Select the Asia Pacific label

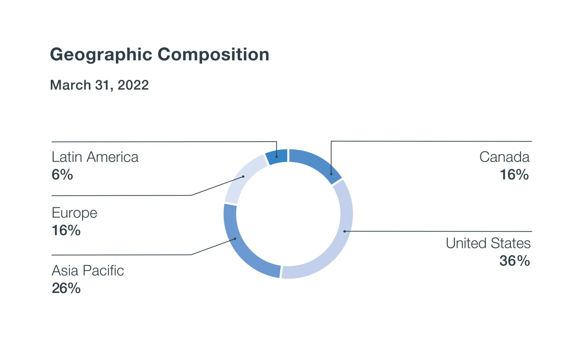coord(88,271)
